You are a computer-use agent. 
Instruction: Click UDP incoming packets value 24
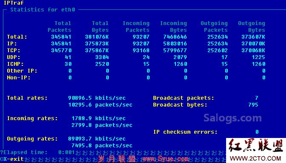tap(146, 57)
